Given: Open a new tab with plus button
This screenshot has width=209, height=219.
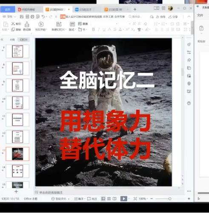Looking at the screenshot, I should point(135,9).
